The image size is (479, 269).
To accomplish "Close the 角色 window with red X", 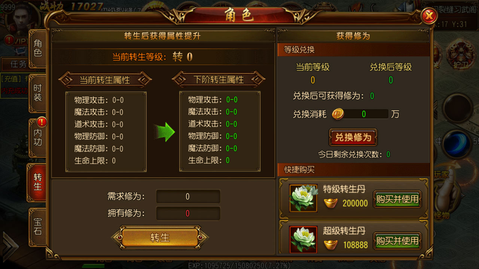I will tap(429, 16).
